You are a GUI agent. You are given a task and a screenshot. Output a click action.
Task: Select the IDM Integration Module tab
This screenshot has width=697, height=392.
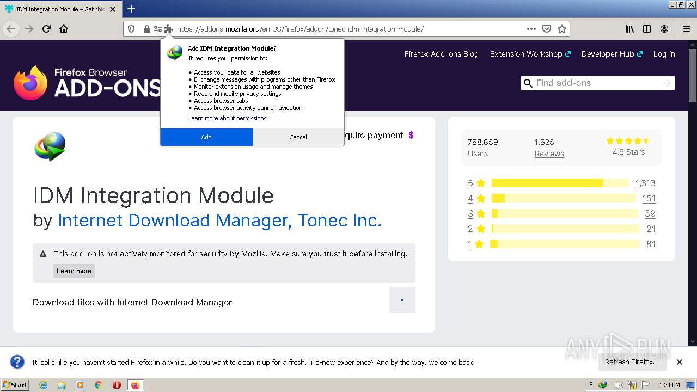point(60,9)
